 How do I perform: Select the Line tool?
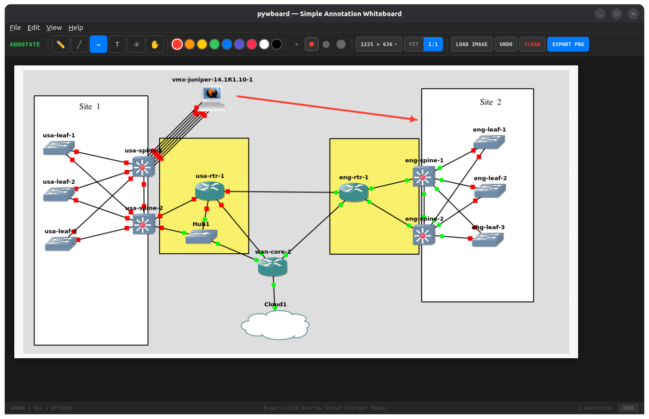pos(79,44)
